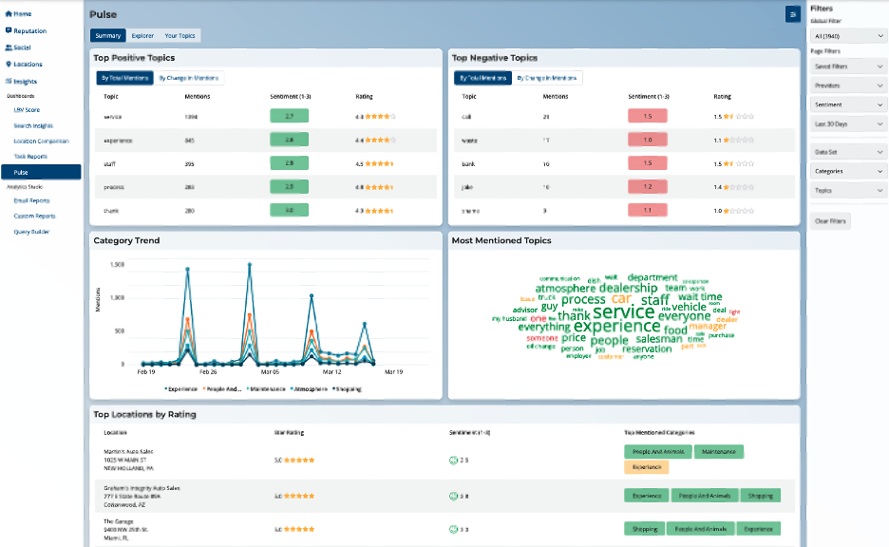Click the Home icon in the sidebar
889x547 pixels.
pos(9,14)
